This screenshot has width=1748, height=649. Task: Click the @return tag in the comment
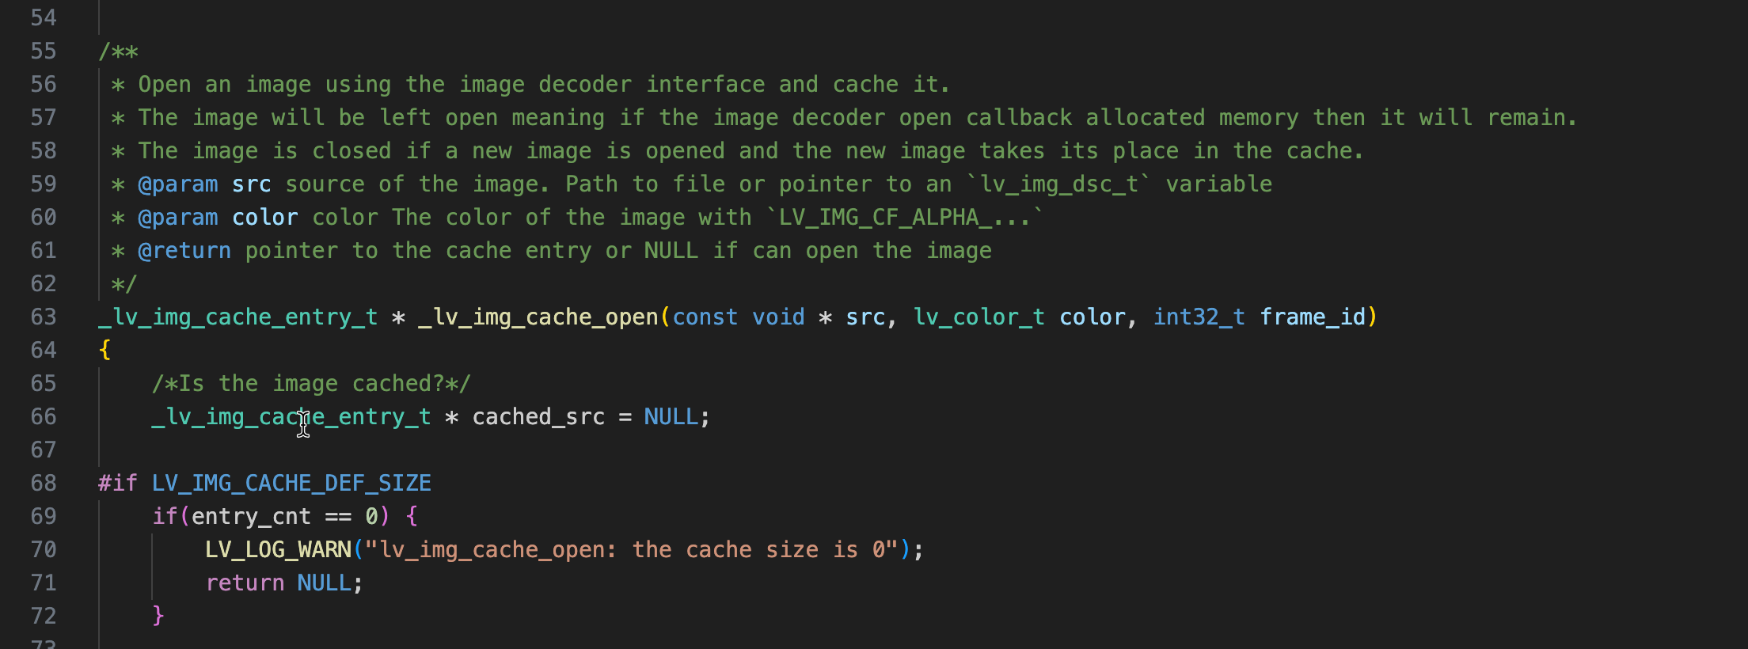click(x=184, y=251)
